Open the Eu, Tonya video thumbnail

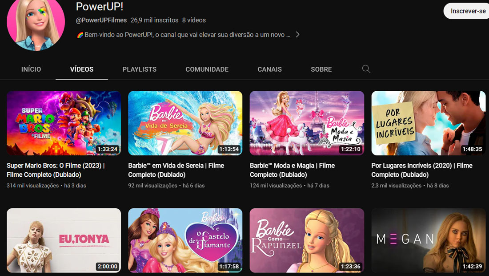(x=64, y=240)
